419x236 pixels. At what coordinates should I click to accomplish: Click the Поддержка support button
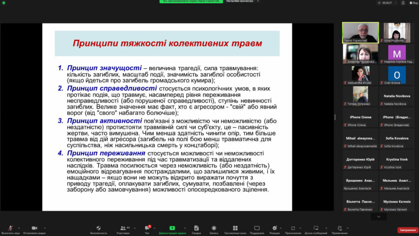click(257, 229)
